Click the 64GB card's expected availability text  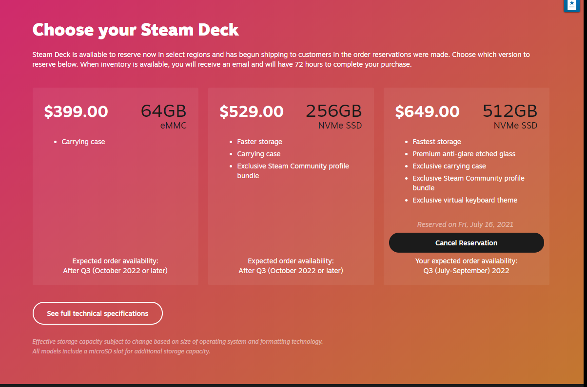click(x=115, y=266)
